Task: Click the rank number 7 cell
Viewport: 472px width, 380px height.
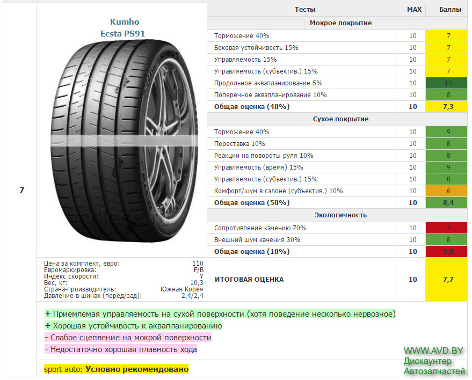Action: (21, 190)
